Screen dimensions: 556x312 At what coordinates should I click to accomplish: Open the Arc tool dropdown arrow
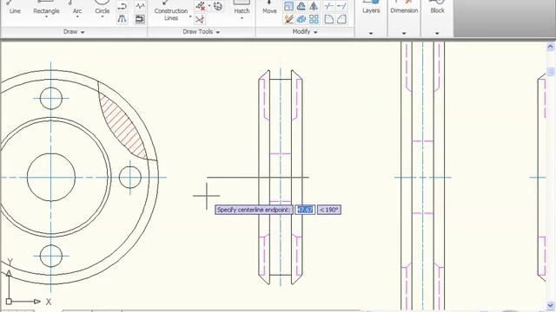click(77, 16)
